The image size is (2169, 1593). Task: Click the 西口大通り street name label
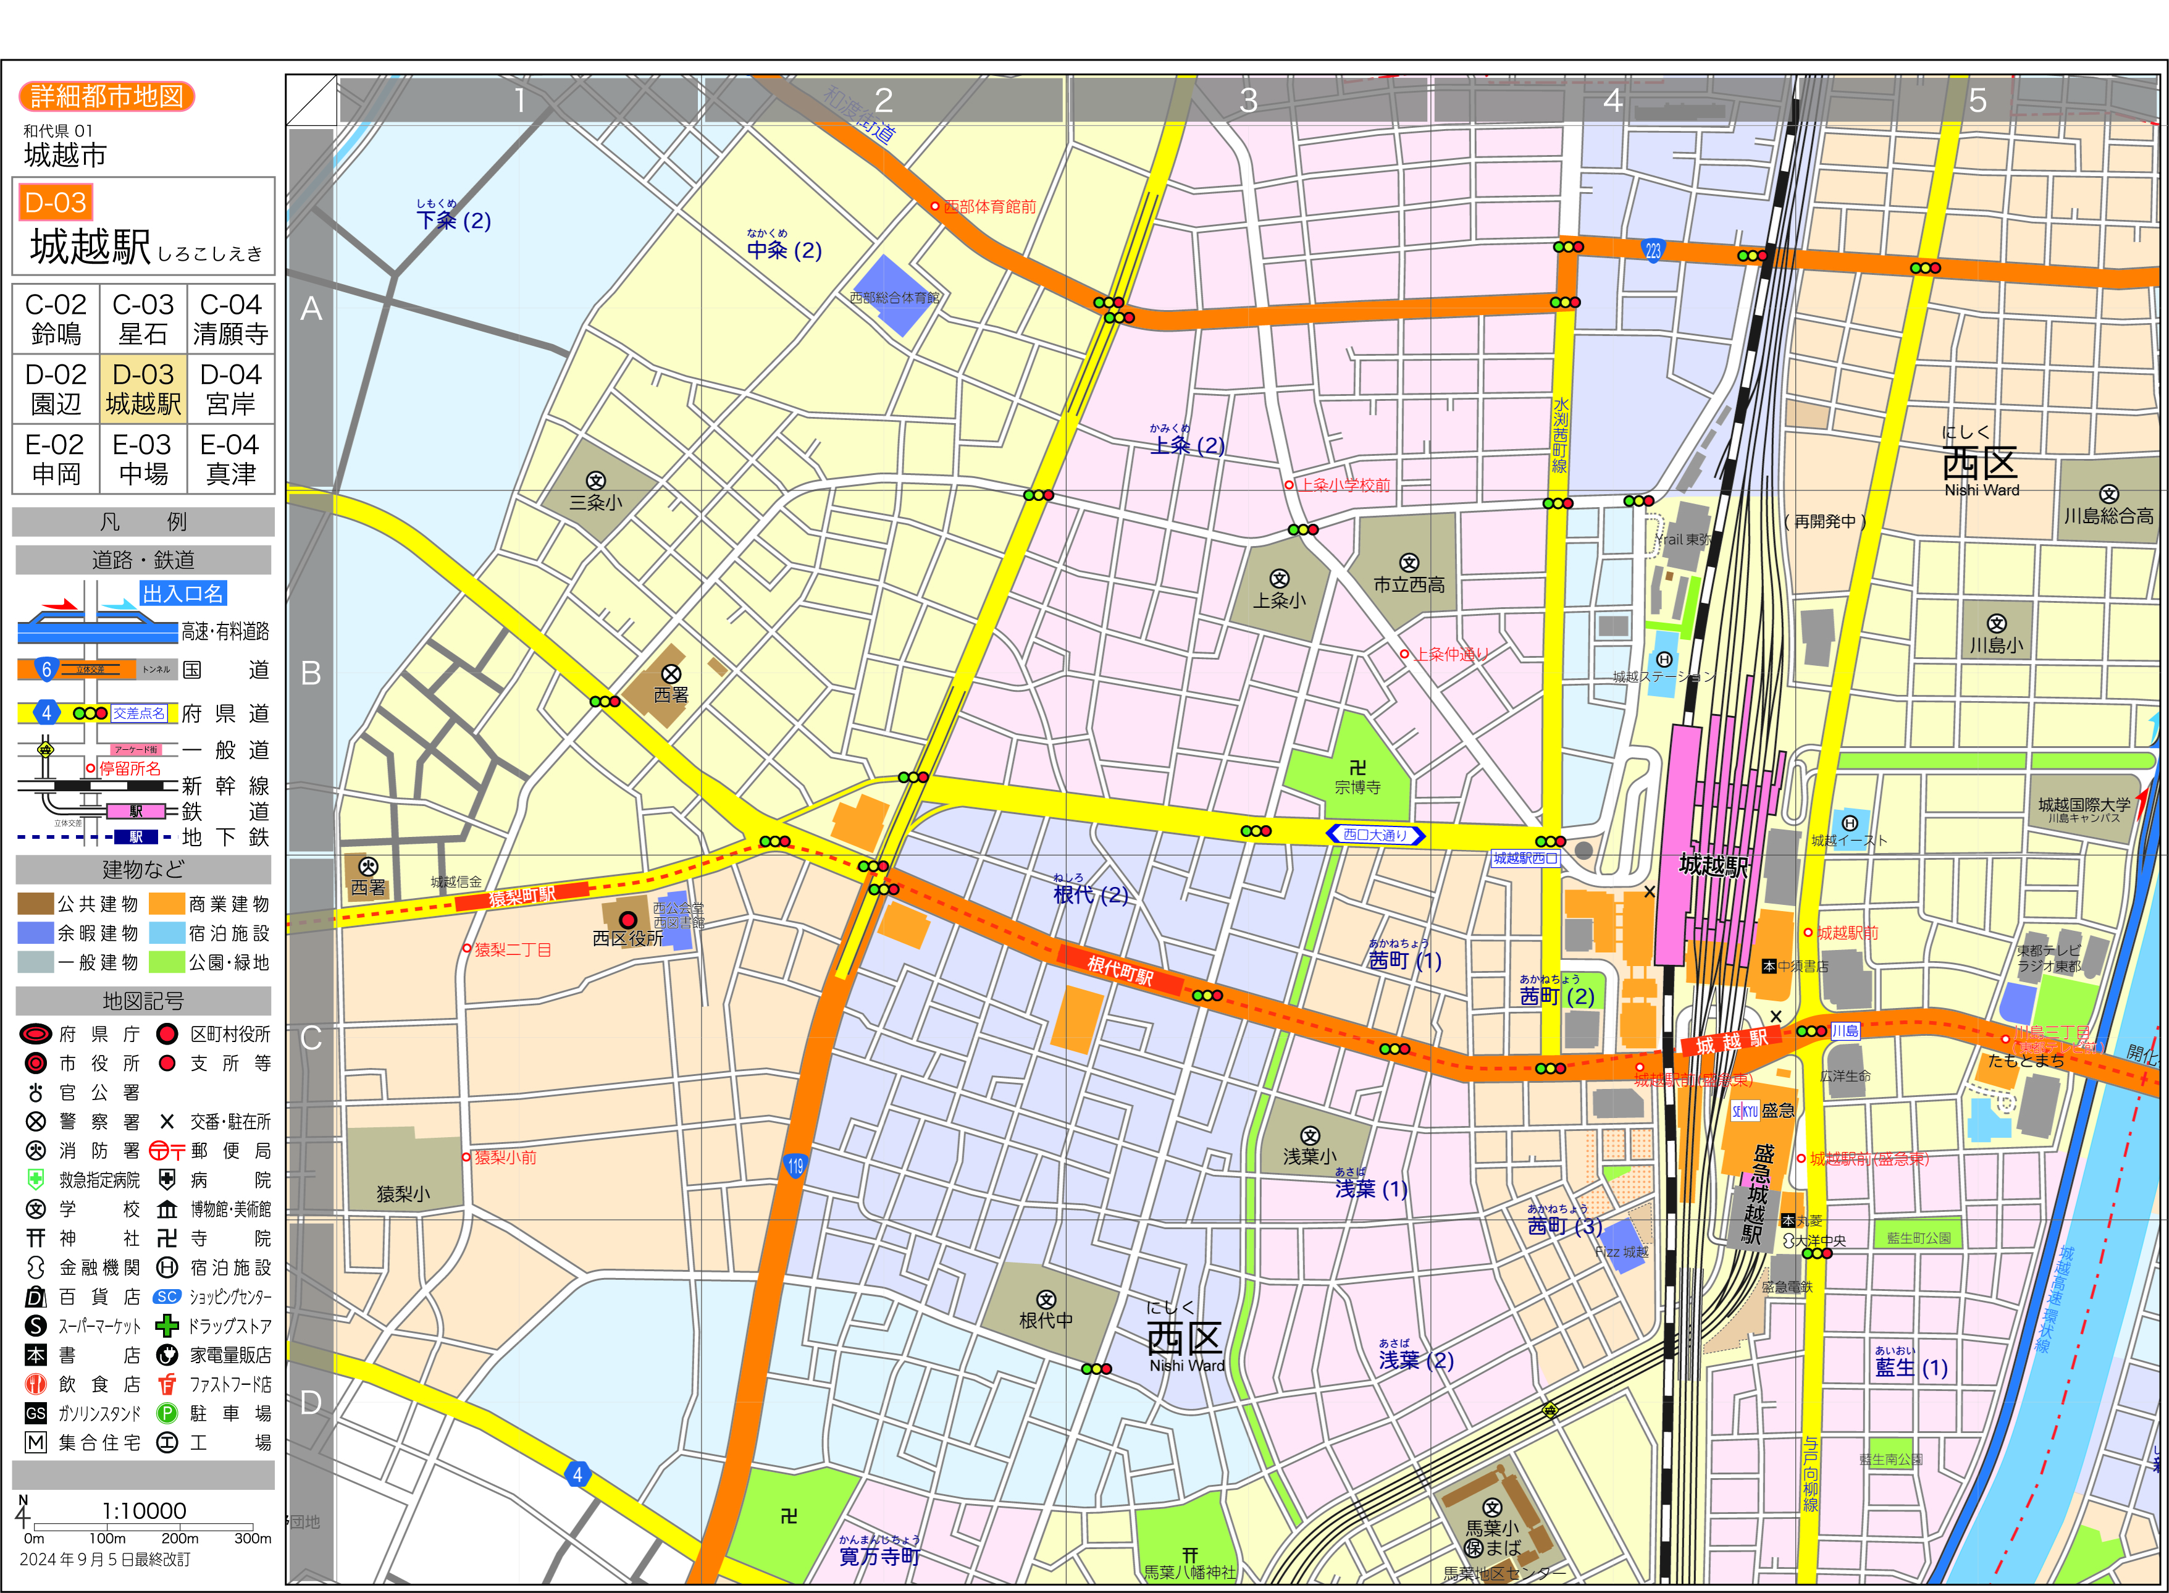[x=1375, y=835]
